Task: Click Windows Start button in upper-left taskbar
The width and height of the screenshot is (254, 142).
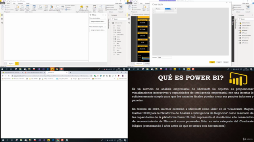Action: [2, 69]
